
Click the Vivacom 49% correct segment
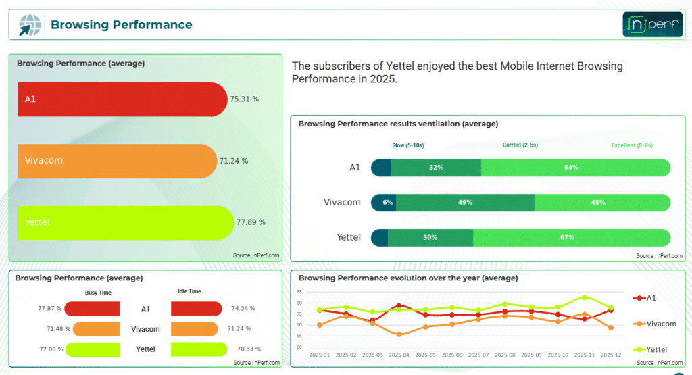click(x=465, y=203)
